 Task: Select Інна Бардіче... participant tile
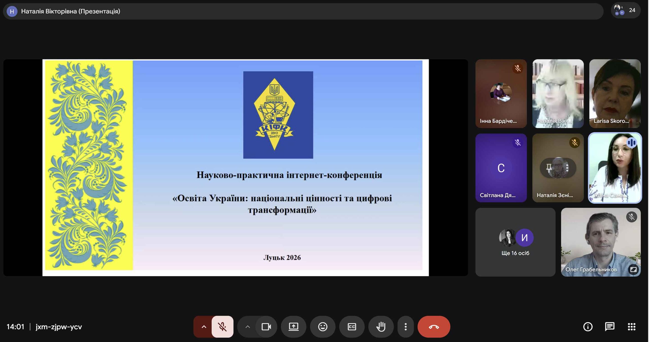[501, 94]
